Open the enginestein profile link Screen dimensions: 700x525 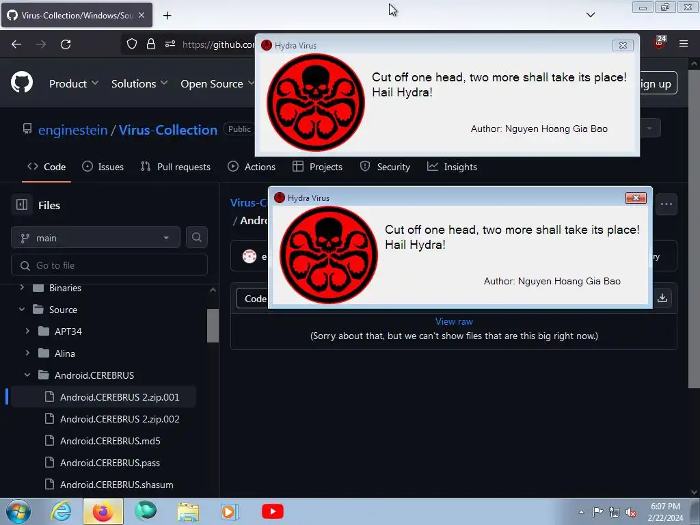point(72,130)
